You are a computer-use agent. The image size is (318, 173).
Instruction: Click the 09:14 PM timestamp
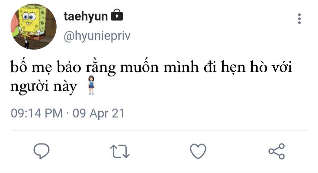[x=37, y=113]
